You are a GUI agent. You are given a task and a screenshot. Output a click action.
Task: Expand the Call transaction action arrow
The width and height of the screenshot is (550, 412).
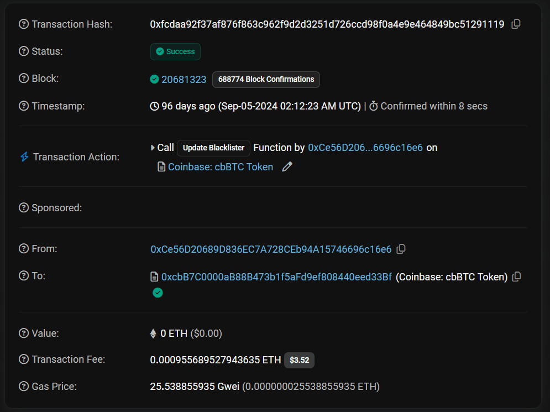pyautogui.click(x=153, y=148)
